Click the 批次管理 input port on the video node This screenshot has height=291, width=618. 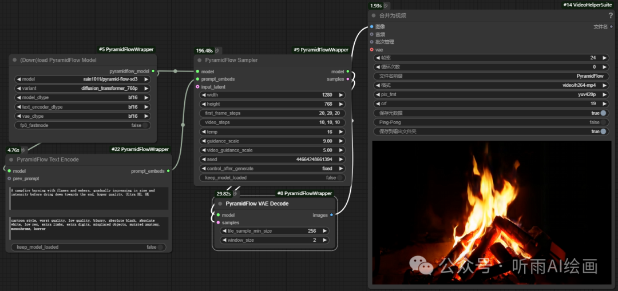pos(371,42)
